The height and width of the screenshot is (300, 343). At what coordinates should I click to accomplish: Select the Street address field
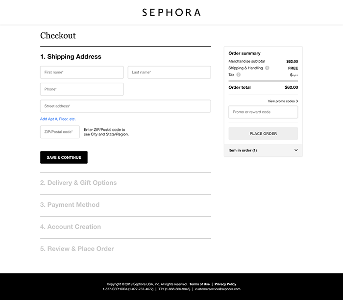(x=125, y=106)
